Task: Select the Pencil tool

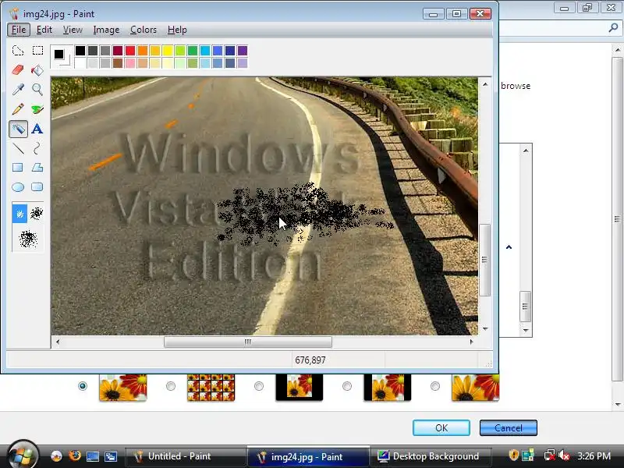Action: point(18,109)
